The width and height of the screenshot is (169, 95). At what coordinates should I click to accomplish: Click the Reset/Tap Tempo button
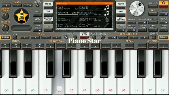click(x=94, y=37)
